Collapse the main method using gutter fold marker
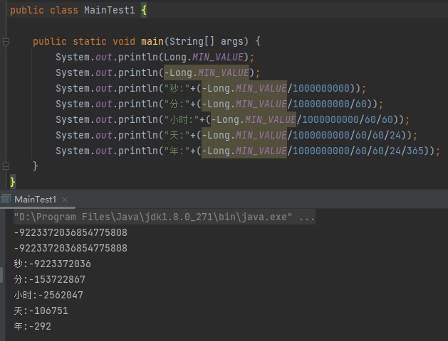The height and width of the screenshot is (341, 448). point(6,42)
